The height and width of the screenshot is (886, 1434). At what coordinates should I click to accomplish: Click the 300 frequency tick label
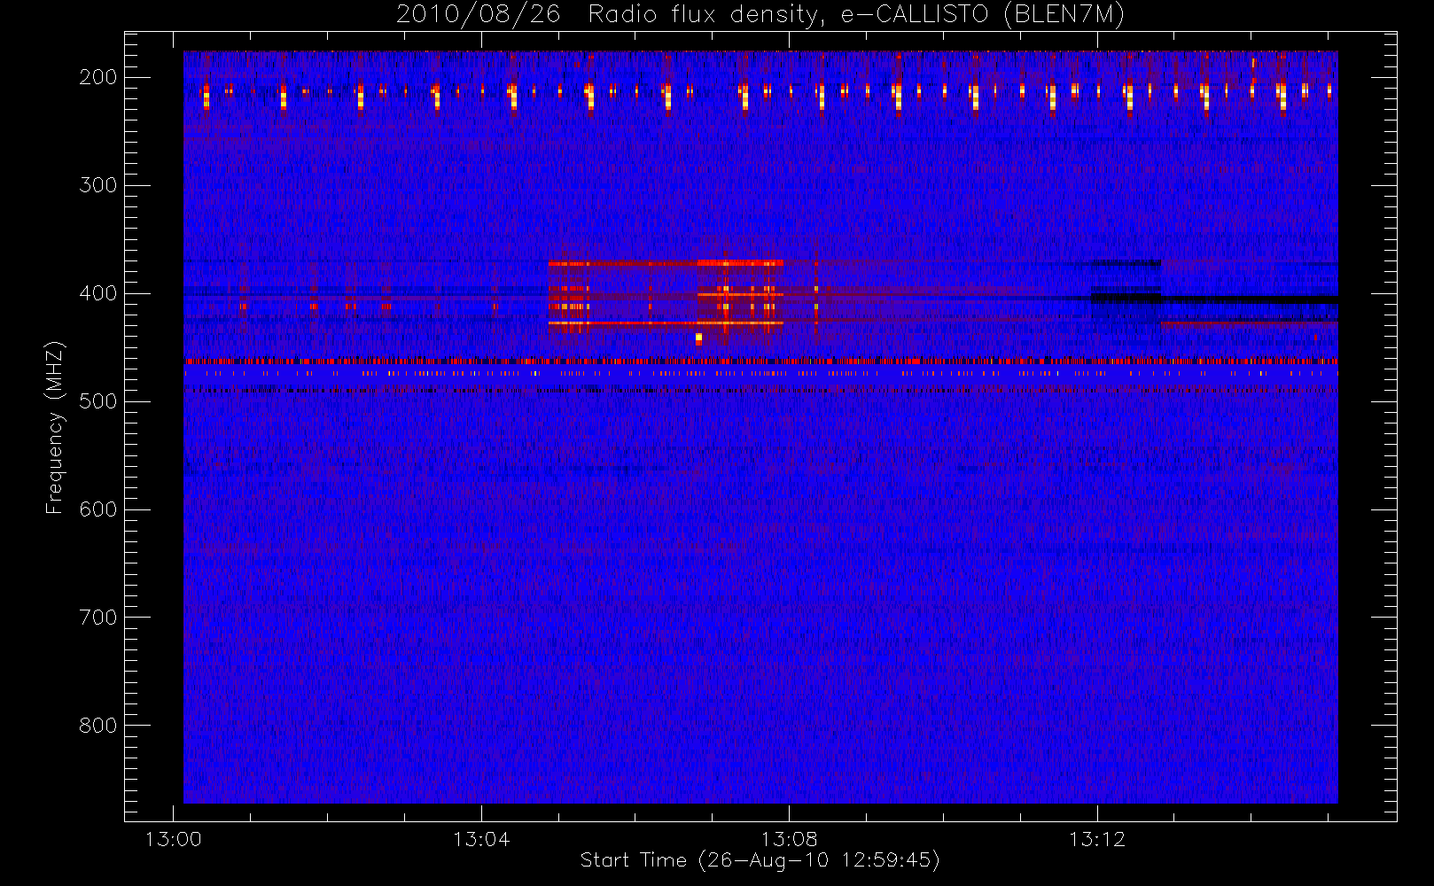[x=98, y=185]
